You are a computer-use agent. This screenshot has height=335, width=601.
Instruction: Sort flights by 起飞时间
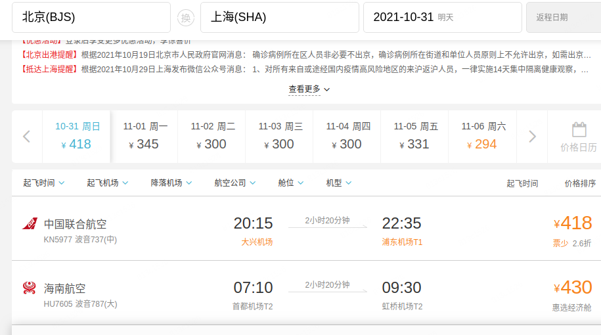[x=522, y=183]
